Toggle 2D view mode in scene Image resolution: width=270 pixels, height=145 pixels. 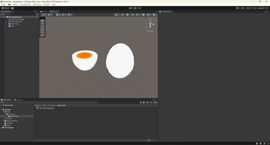[x=122, y=15]
